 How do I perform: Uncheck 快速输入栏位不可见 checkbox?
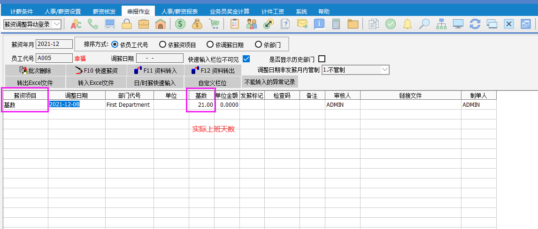tap(246, 59)
